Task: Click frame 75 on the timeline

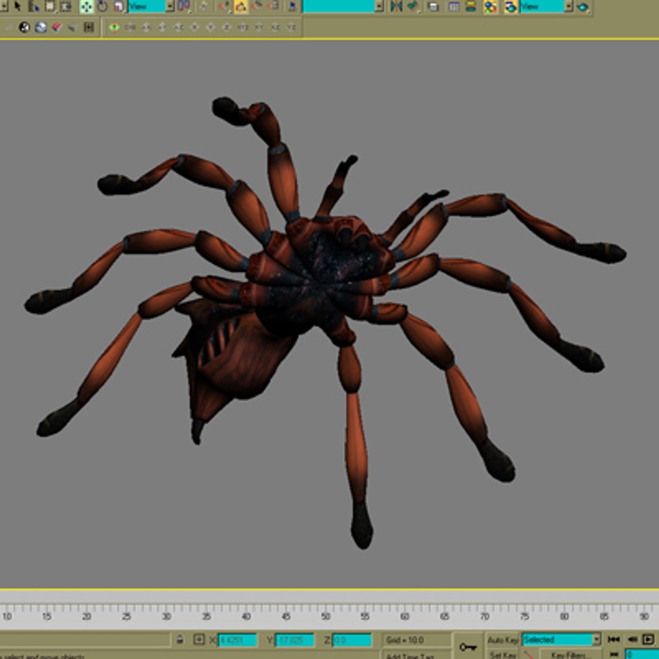Action: point(525,616)
